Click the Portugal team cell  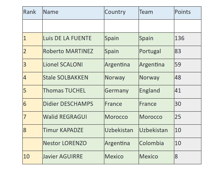click(156, 52)
